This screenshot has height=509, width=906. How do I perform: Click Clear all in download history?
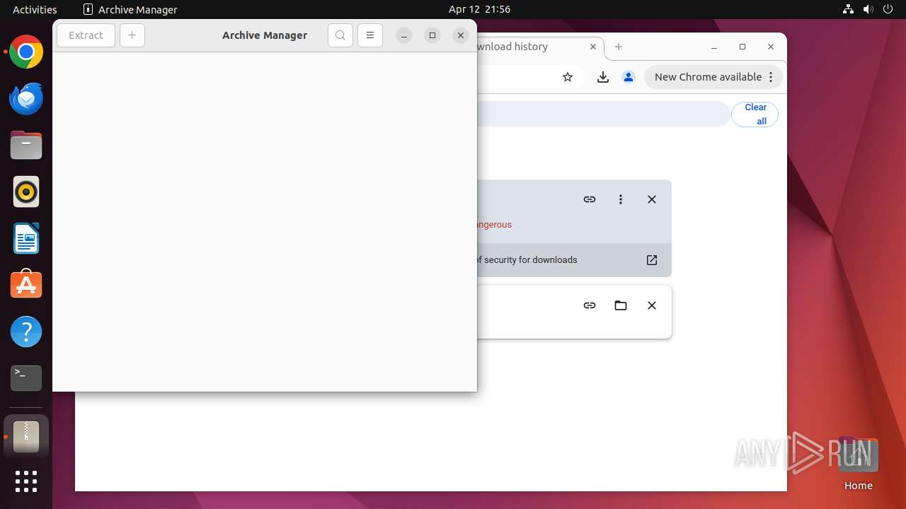pos(755,115)
